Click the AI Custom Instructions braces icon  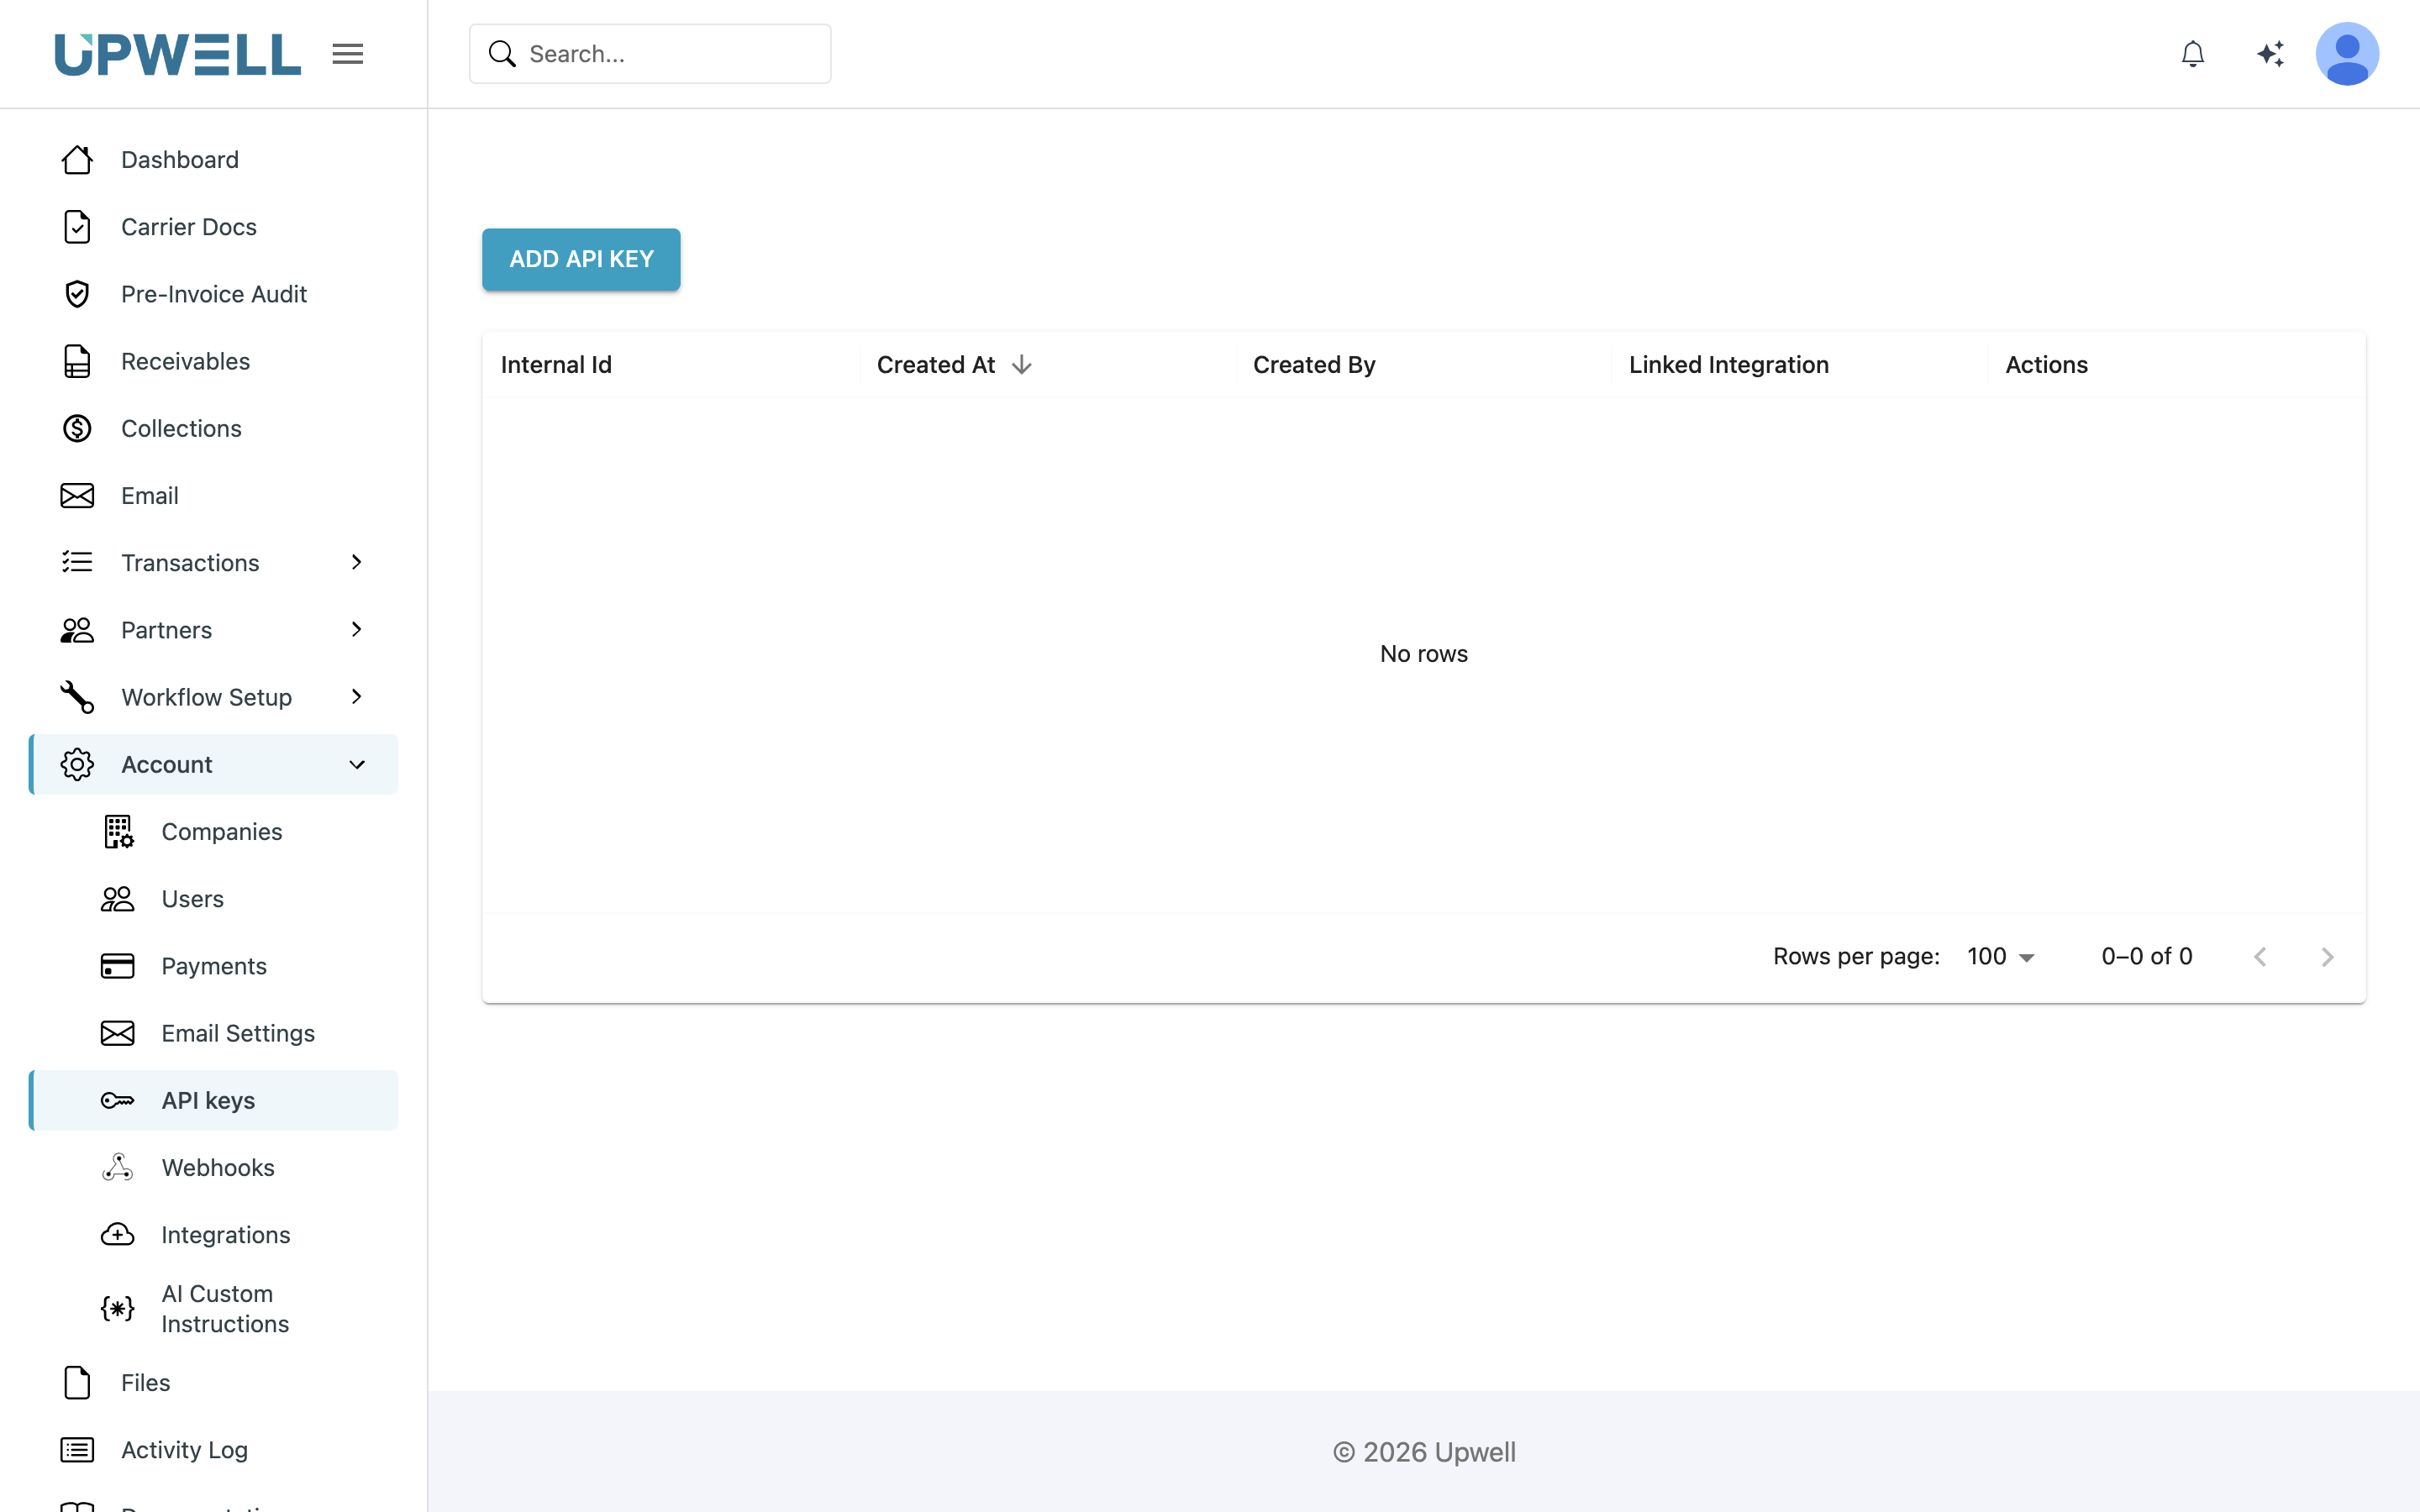pyautogui.click(x=118, y=1309)
